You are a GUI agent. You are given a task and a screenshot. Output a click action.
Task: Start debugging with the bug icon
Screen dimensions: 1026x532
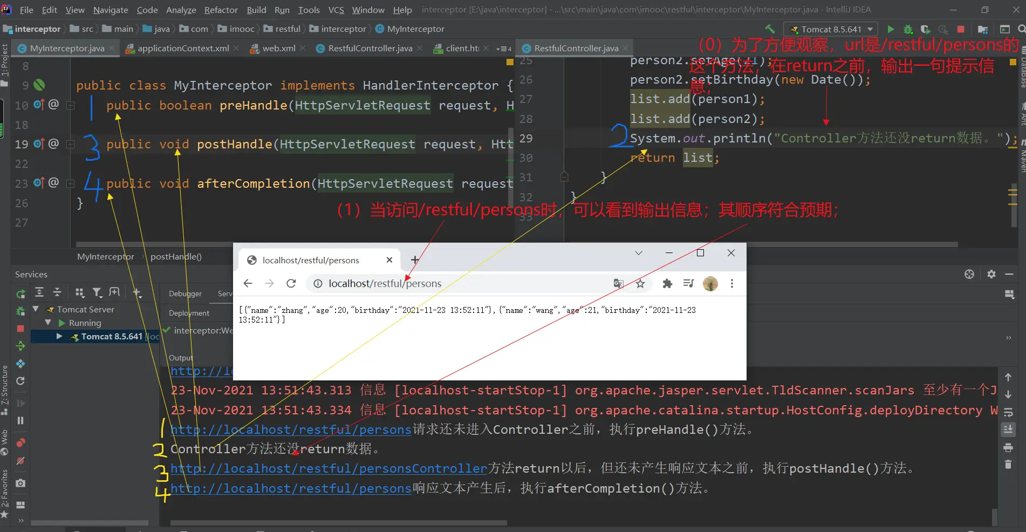pyautogui.click(x=908, y=29)
